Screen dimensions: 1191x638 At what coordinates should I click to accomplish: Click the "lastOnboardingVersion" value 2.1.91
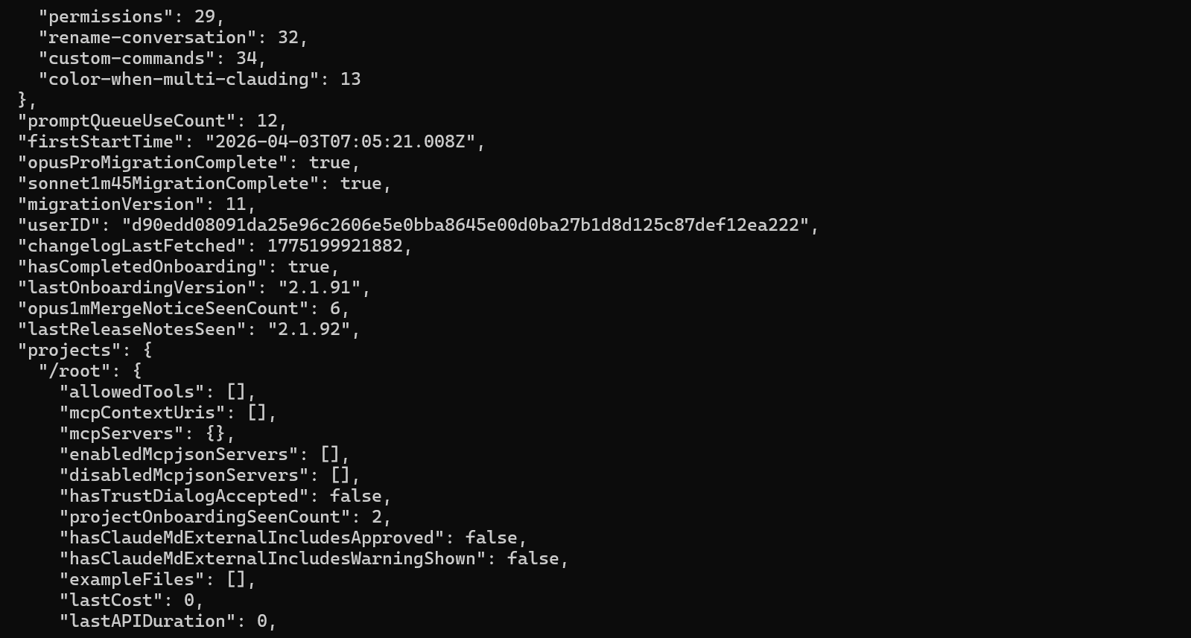(320, 287)
